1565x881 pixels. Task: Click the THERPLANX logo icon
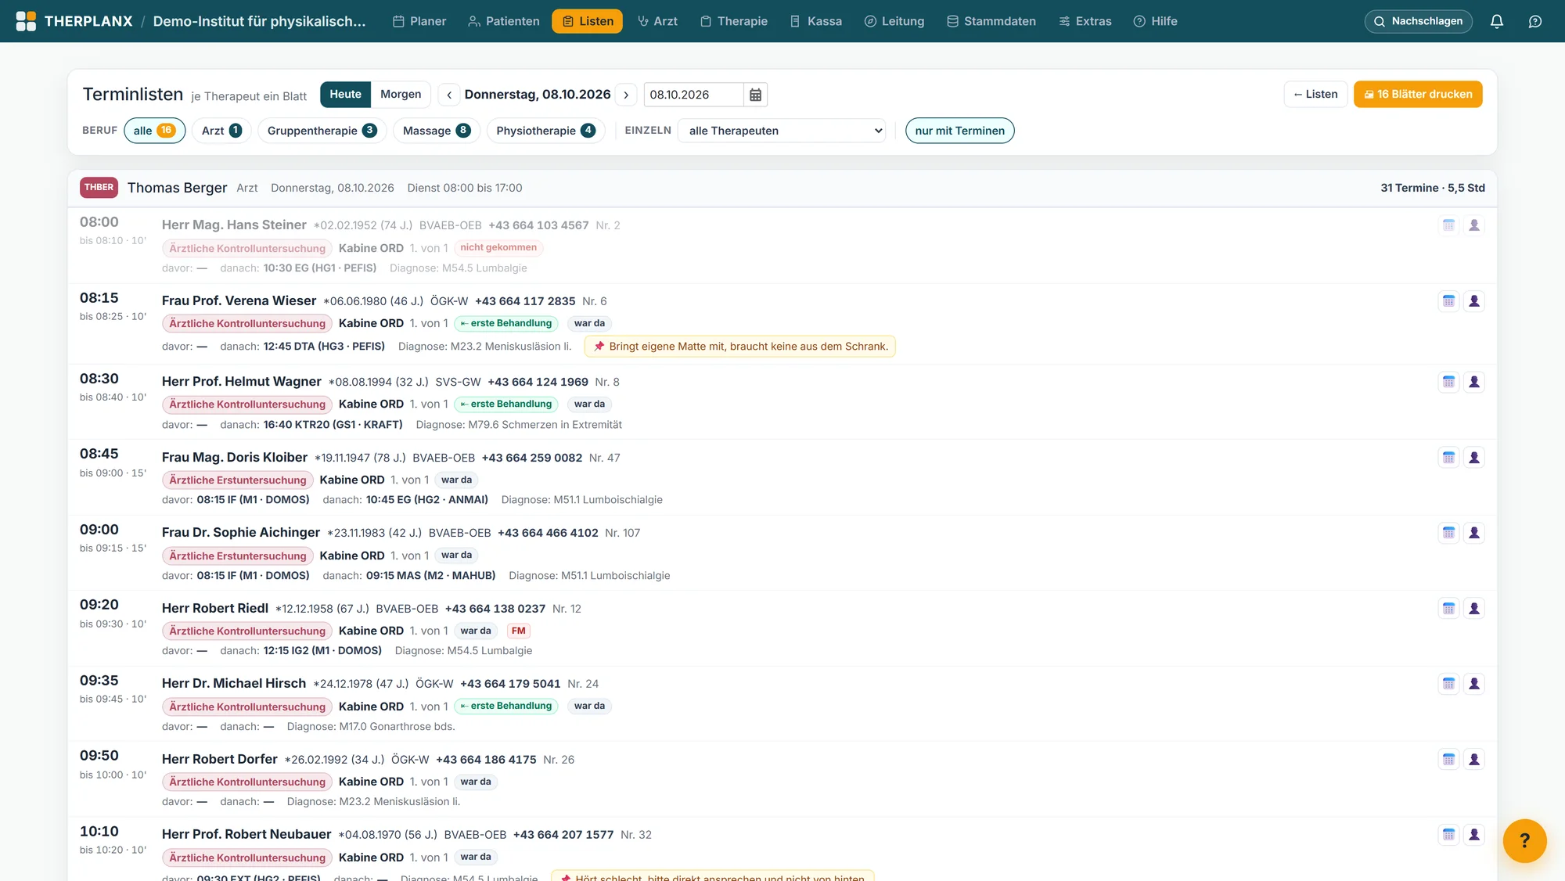click(x=26, y=21)
